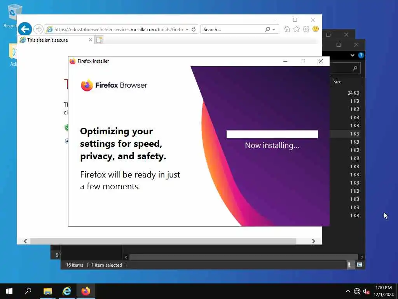
Task: Click File Explorer horizontal scrollbar right arrow
Action: click(x=362, y=257)
